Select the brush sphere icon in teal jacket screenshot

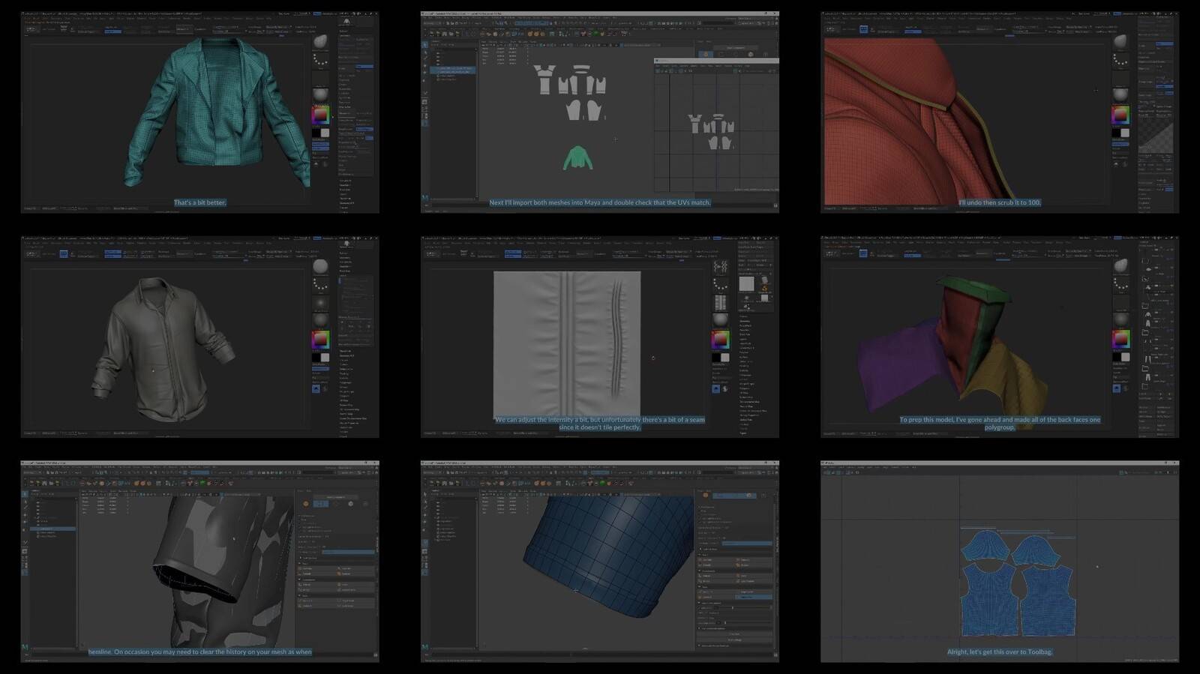320,41
